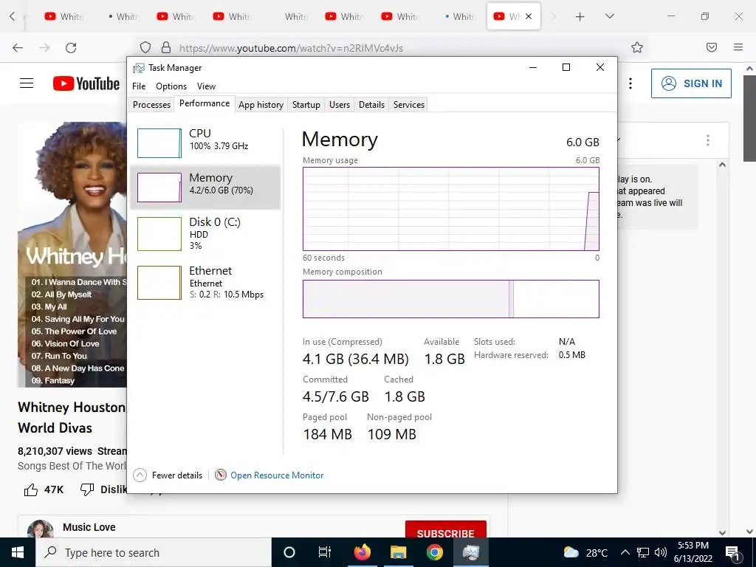Go to the Users tab
This screenshot has width=756, height=567.
[x=340, y=105]
